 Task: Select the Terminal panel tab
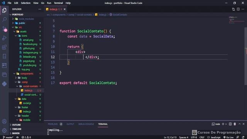coord(103,124)
